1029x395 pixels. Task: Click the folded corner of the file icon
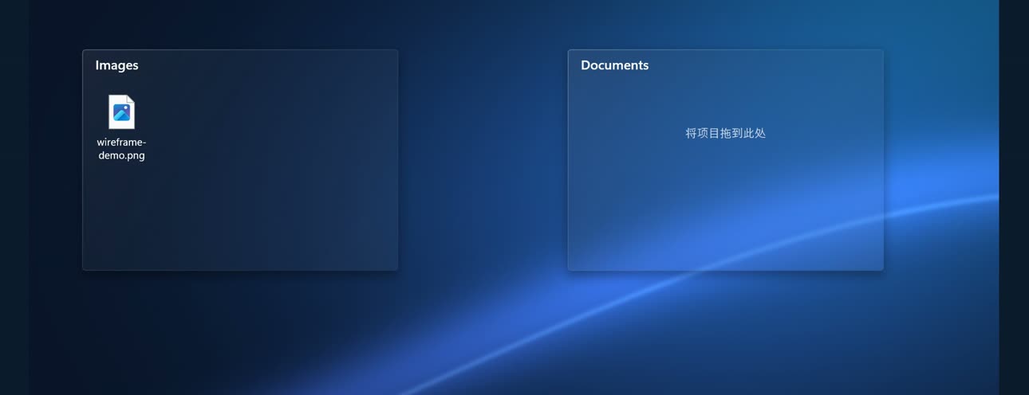point(131,99)
